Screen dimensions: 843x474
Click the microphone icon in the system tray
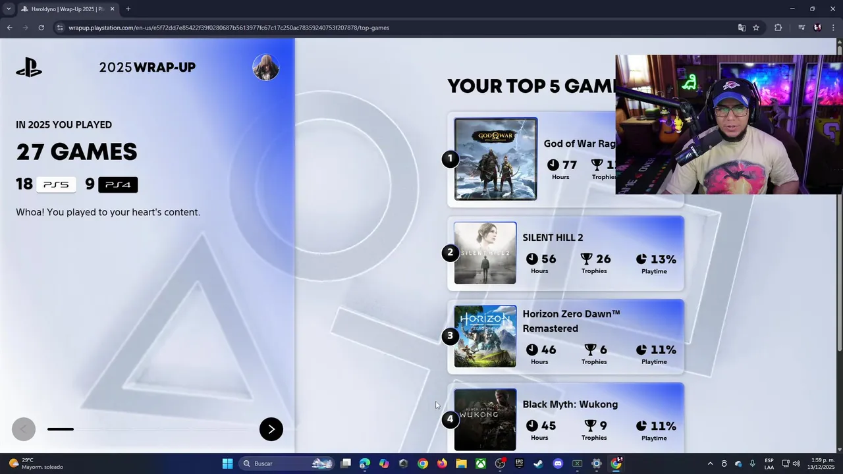click(x=752, y=463)
